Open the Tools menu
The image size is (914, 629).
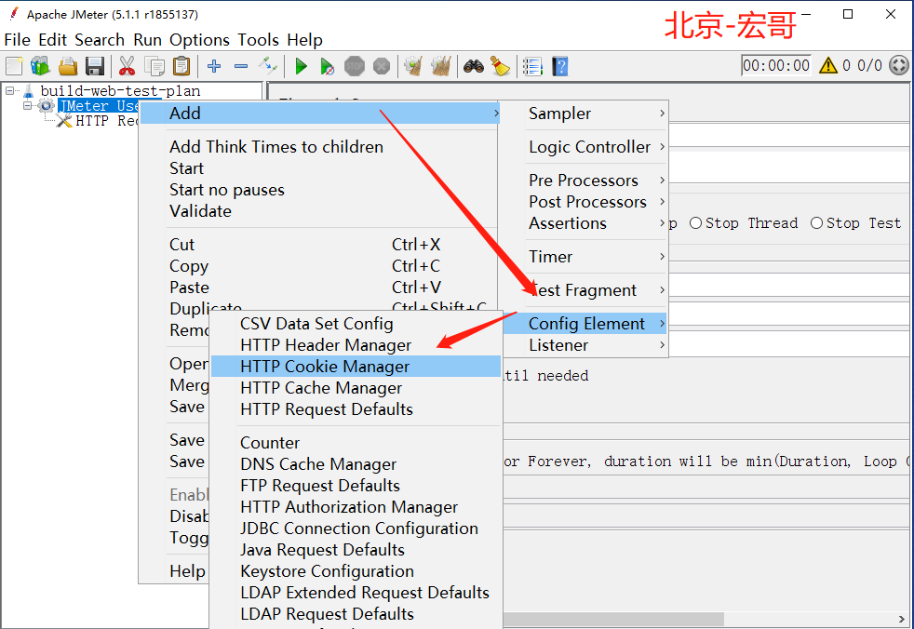pos(258,40)
